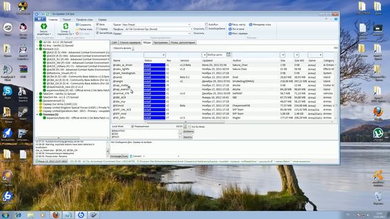Screen dimensions: 390x219
Task: Switch to the Пресет ribbon tab
Action: tap(66, 19)
